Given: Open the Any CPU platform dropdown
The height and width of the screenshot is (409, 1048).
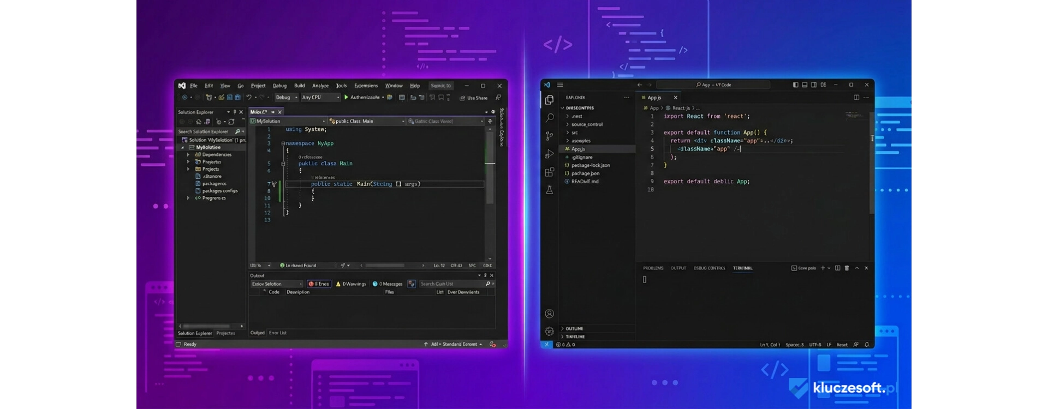Looking at the screenshot, I should [320, 98].
